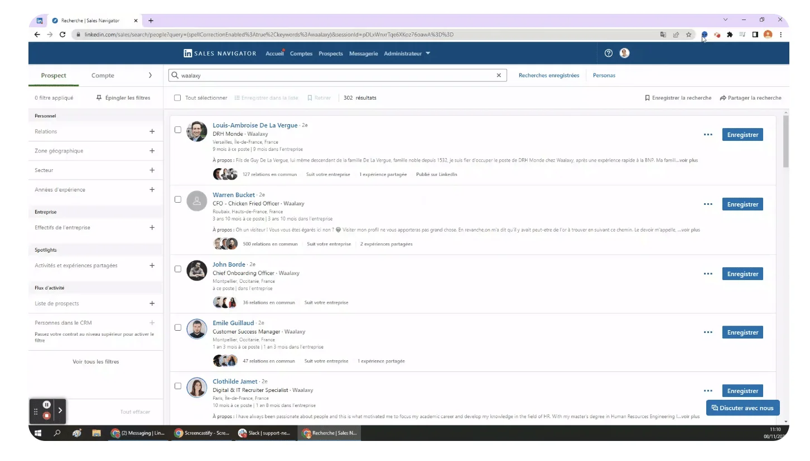Screen dimensions: 810x461
Task: Click the Waalaxy extension icon in toolbar
Action: click(705, 35)
